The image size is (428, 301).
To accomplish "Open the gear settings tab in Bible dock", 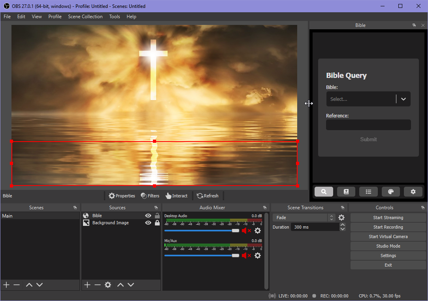I will pos(413,192).
